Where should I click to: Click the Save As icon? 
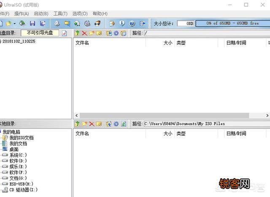[43, 23]
